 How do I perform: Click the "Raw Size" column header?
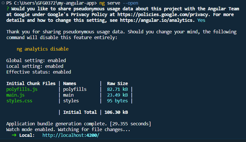pos(117,83)
